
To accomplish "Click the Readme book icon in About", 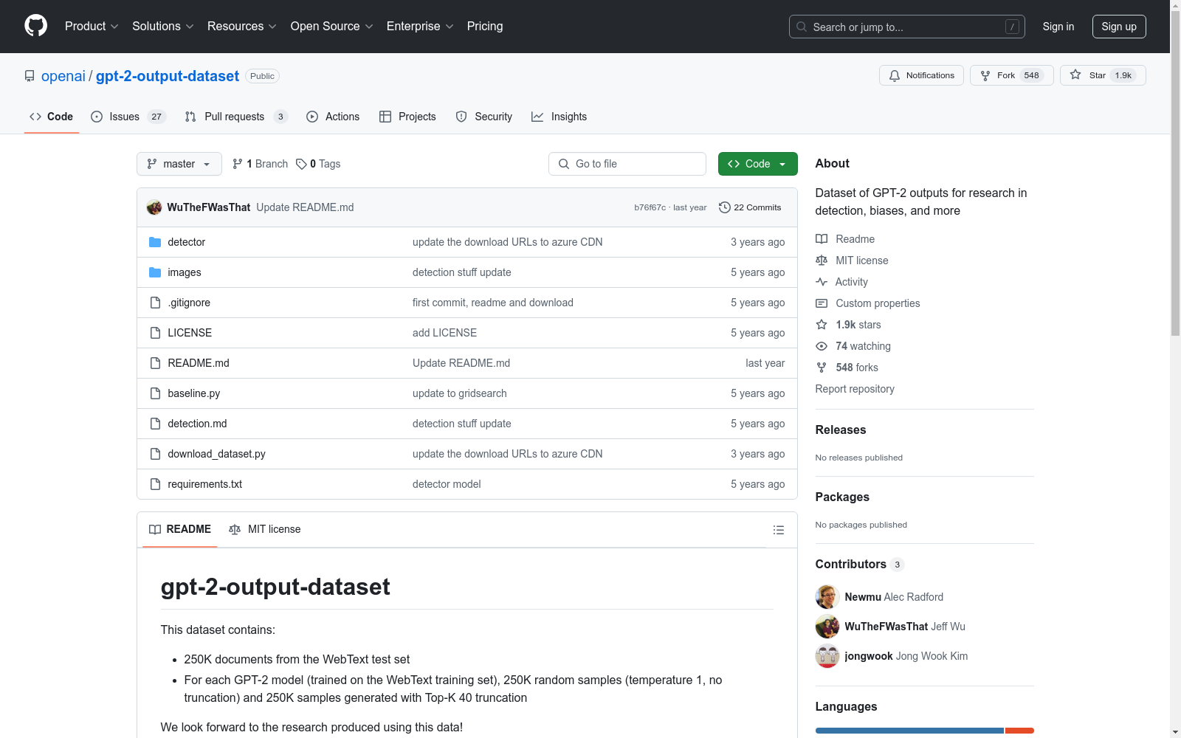I will (822, 239).
